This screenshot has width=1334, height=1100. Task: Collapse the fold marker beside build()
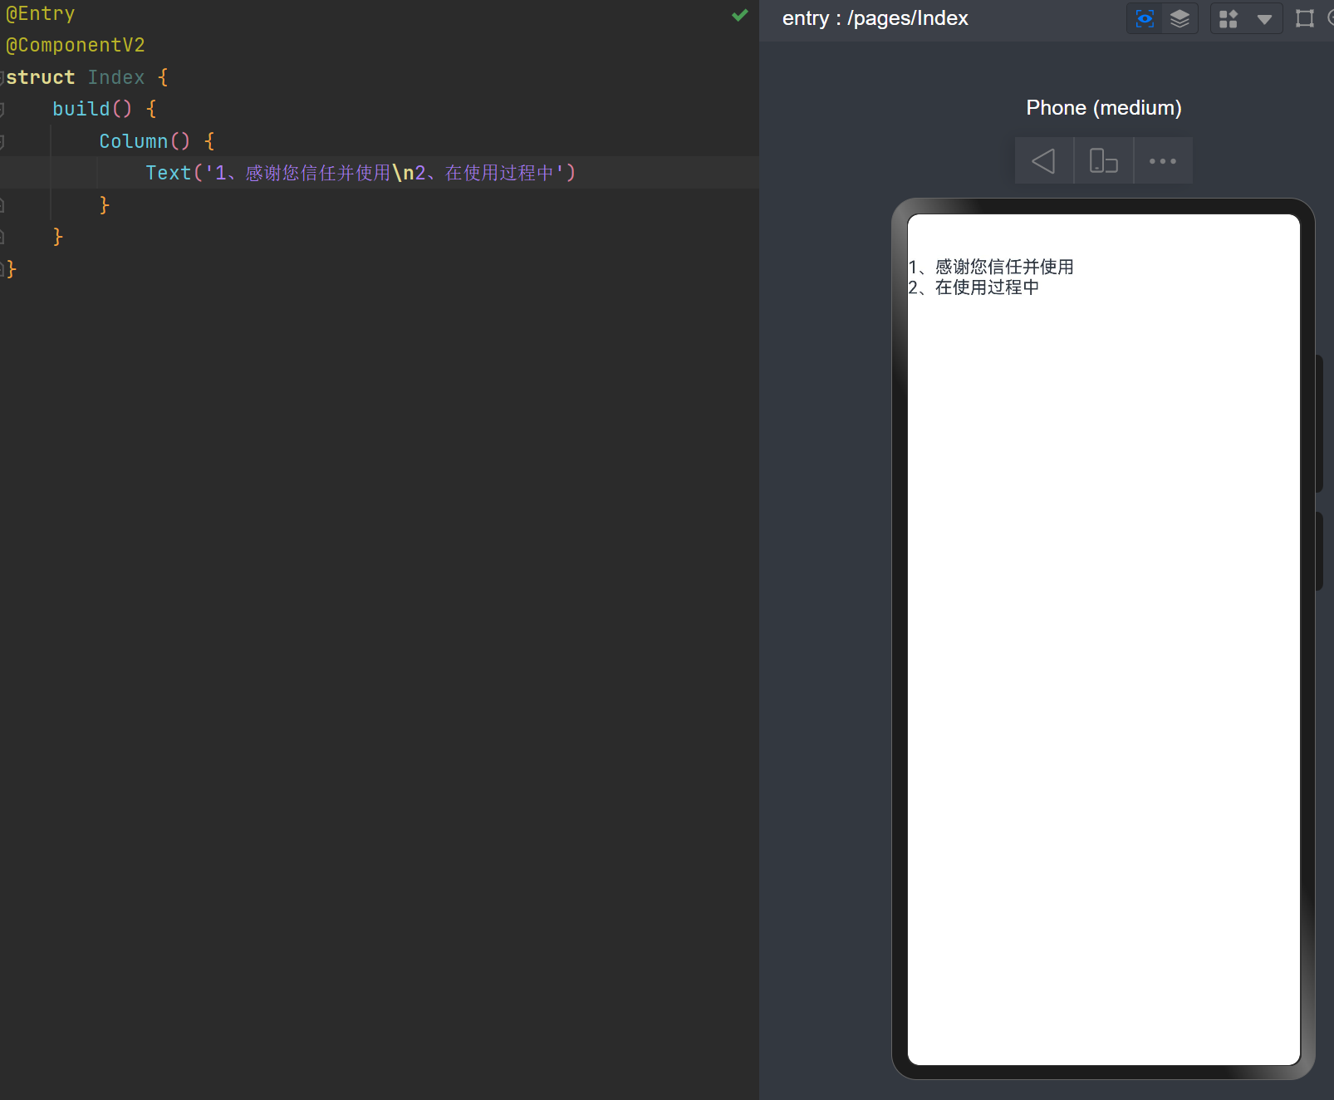[x=2, y=109]
